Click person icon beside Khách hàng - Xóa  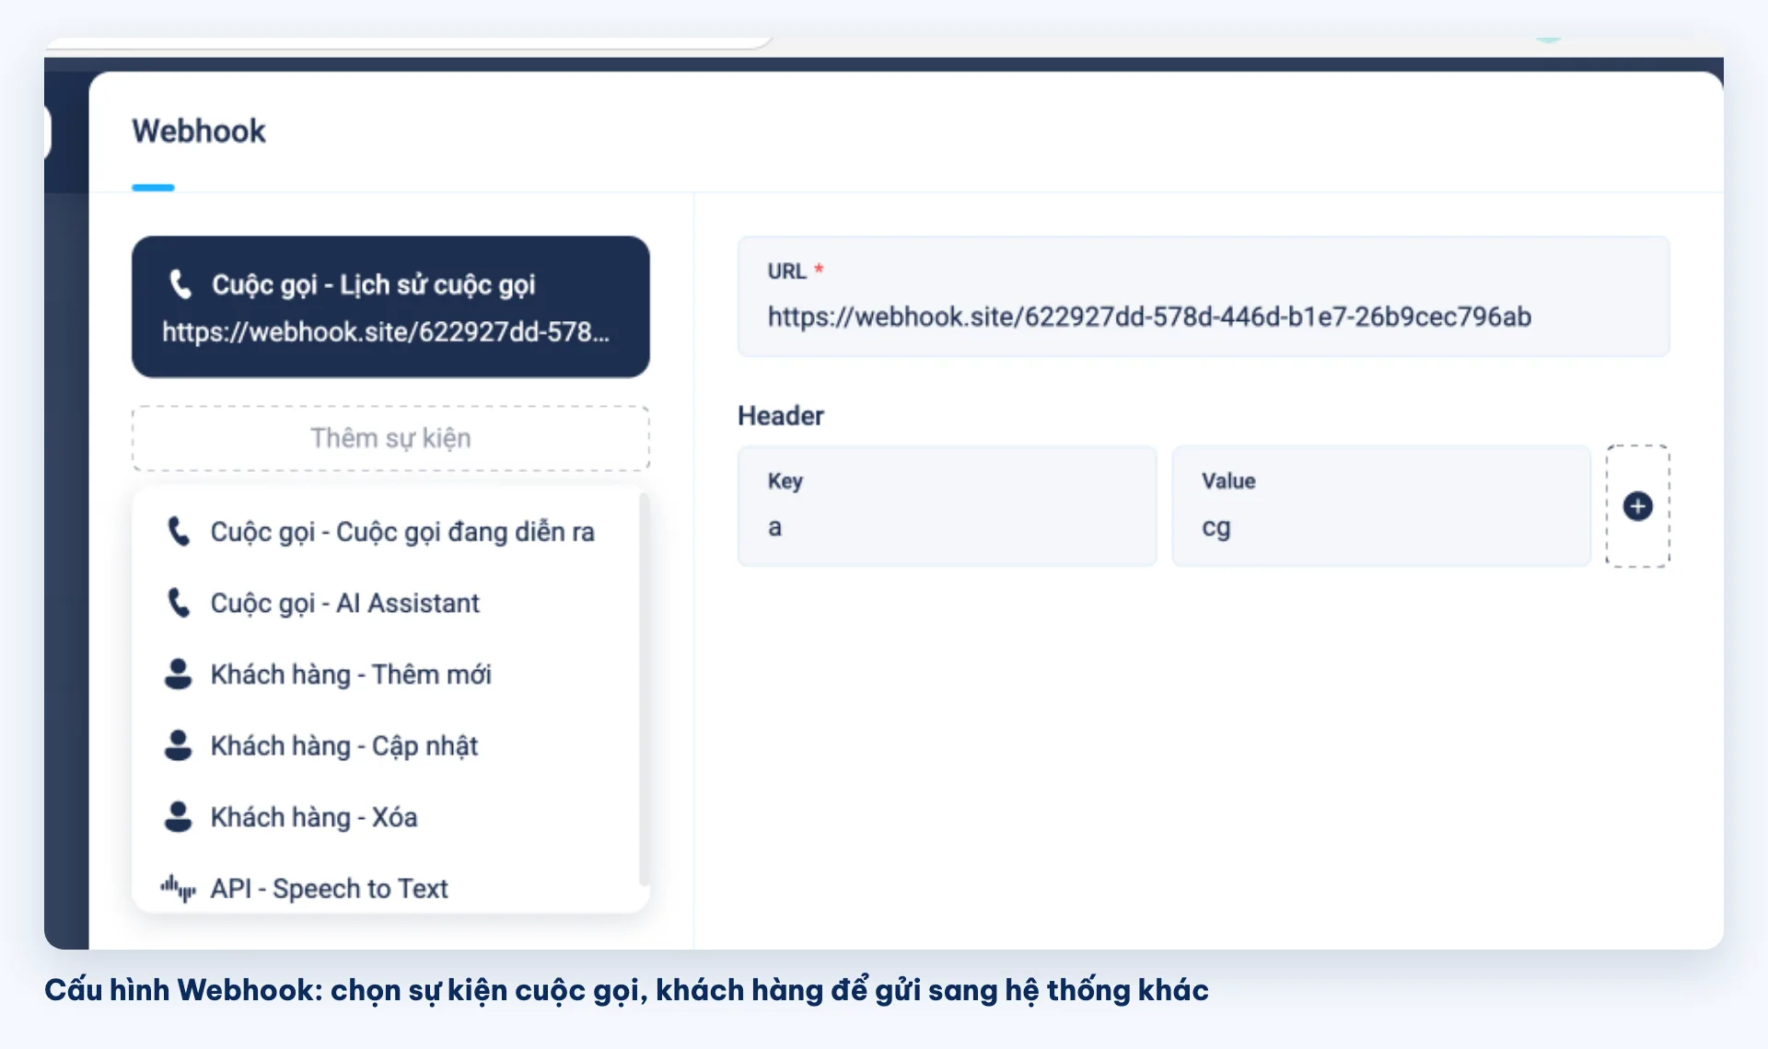click(178, 816)
